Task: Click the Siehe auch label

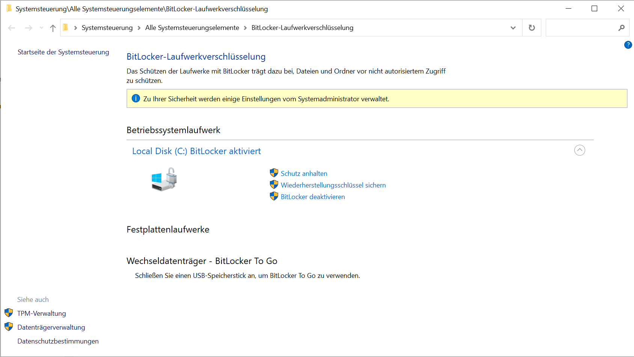Action: click(x=33, y=300)
